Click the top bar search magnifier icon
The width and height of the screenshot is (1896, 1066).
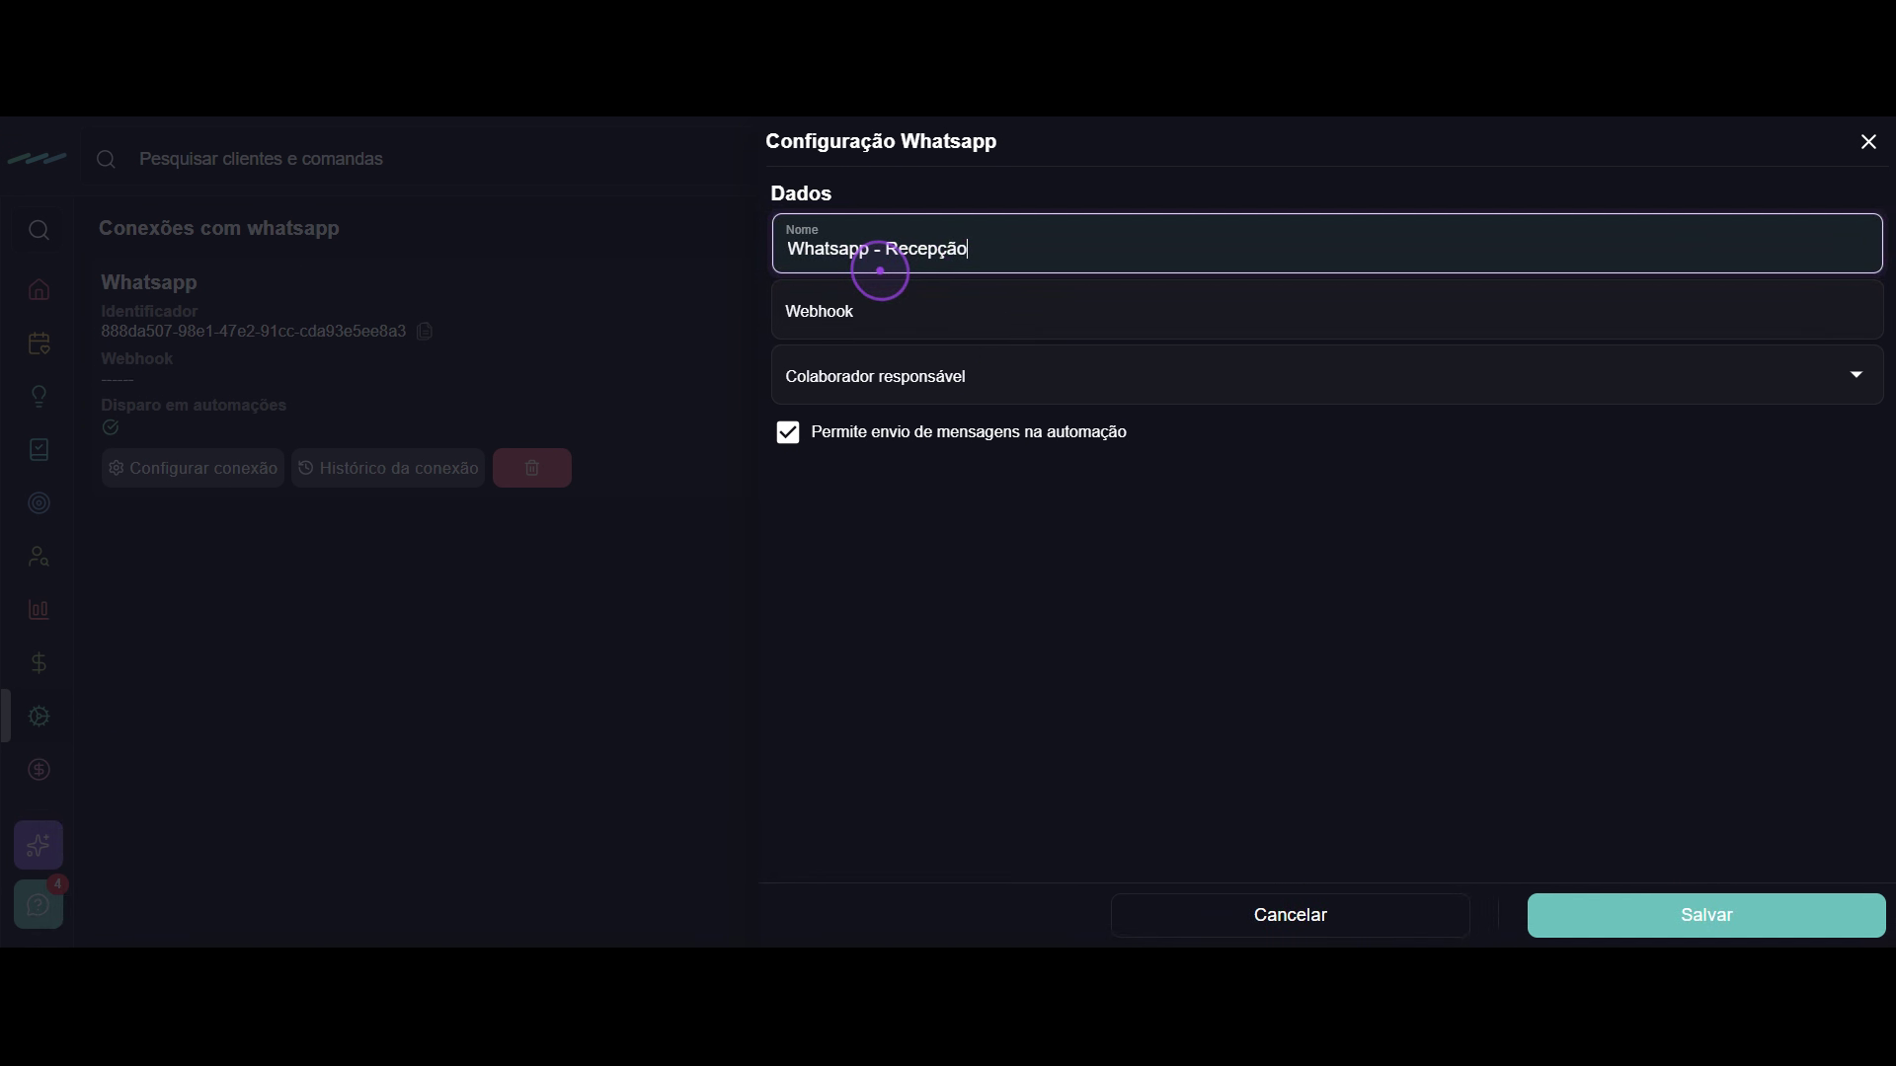(x=107, y=160)
